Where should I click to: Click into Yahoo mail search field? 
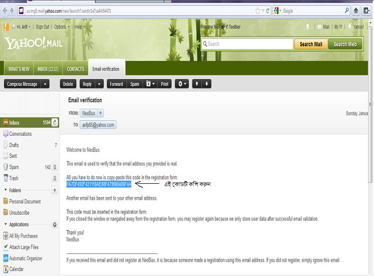247,44
